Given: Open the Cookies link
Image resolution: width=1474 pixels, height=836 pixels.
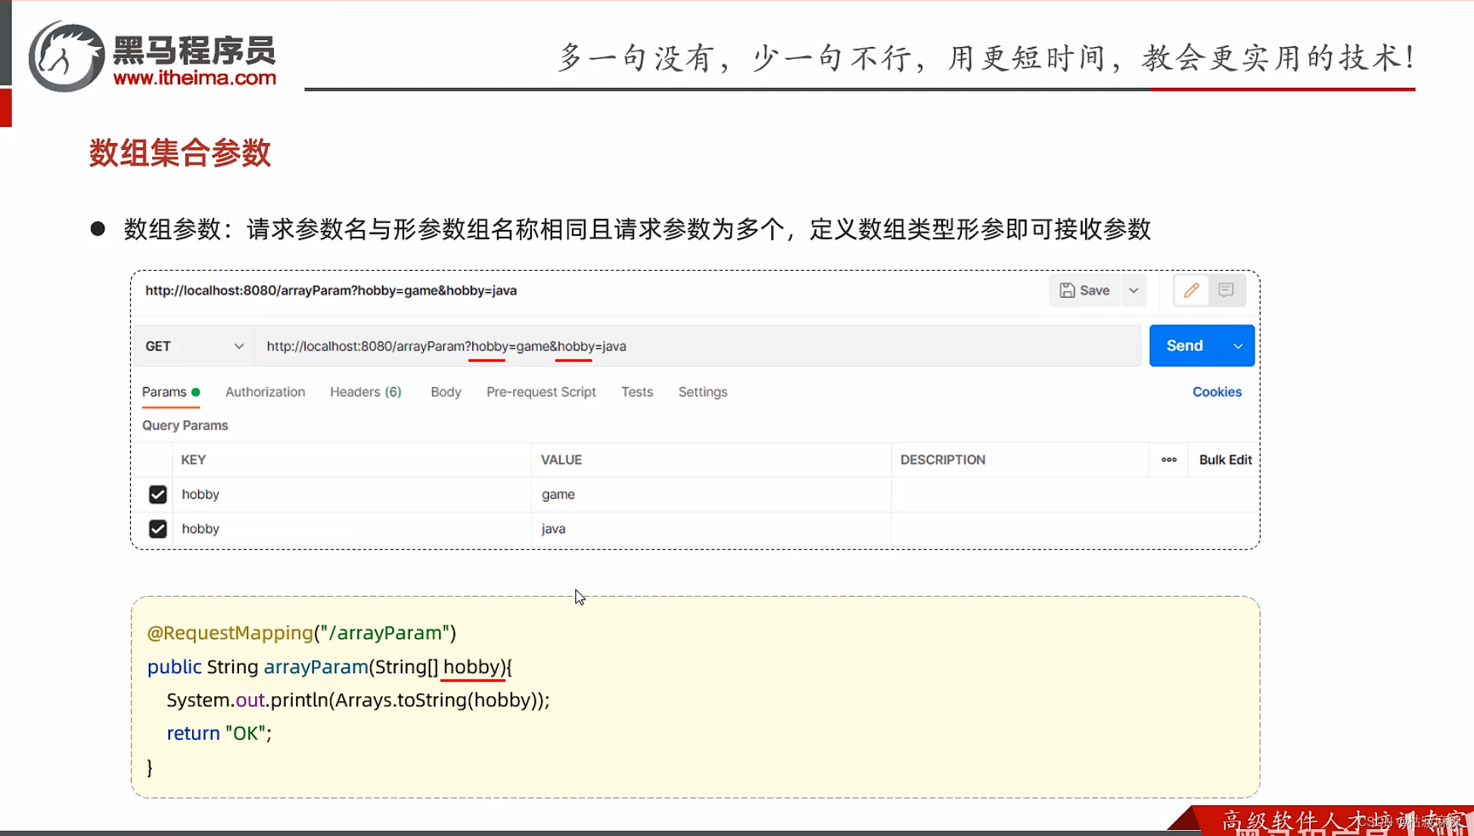Looking at the screenshot, I should point(1217,392).
